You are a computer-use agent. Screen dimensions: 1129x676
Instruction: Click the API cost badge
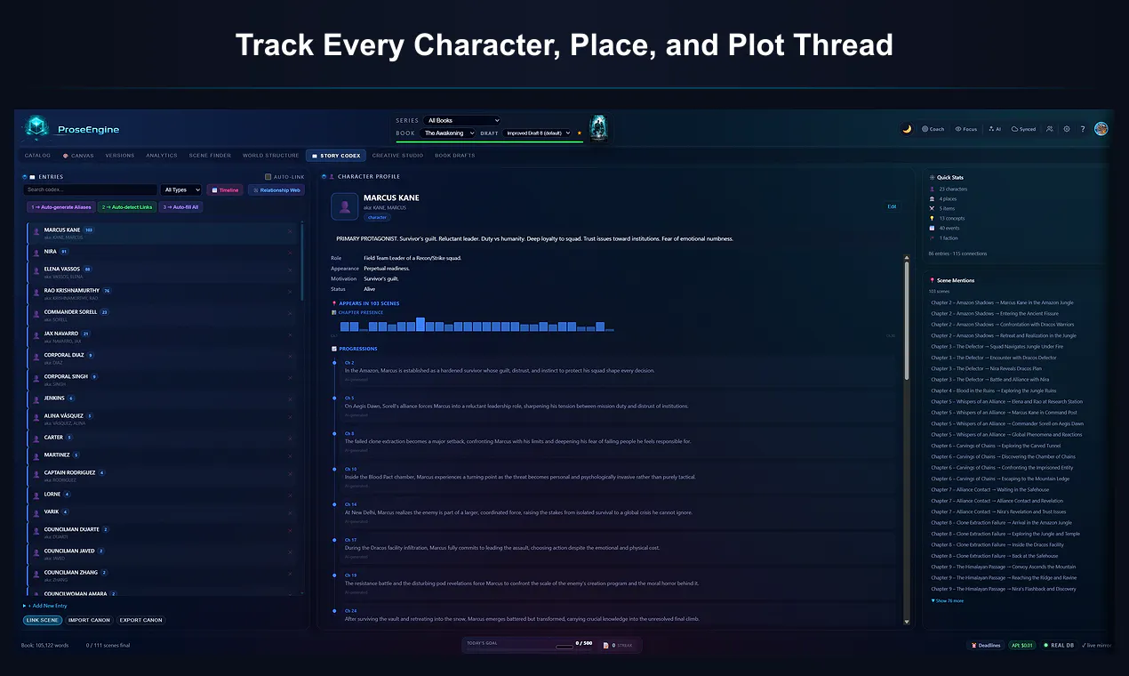1022,646
